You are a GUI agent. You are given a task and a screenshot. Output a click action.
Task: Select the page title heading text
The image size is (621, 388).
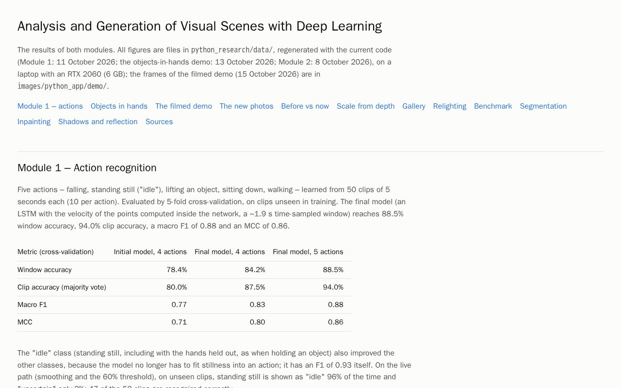(x=199, y=26)
